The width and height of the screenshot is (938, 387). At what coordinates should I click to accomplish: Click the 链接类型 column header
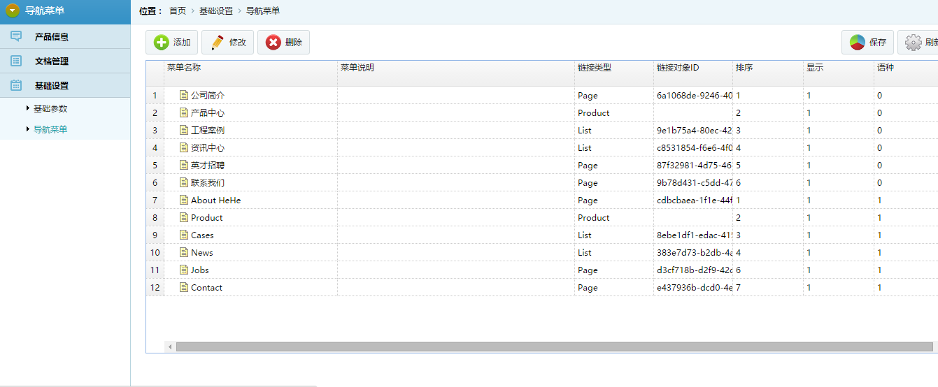(595, 68)
